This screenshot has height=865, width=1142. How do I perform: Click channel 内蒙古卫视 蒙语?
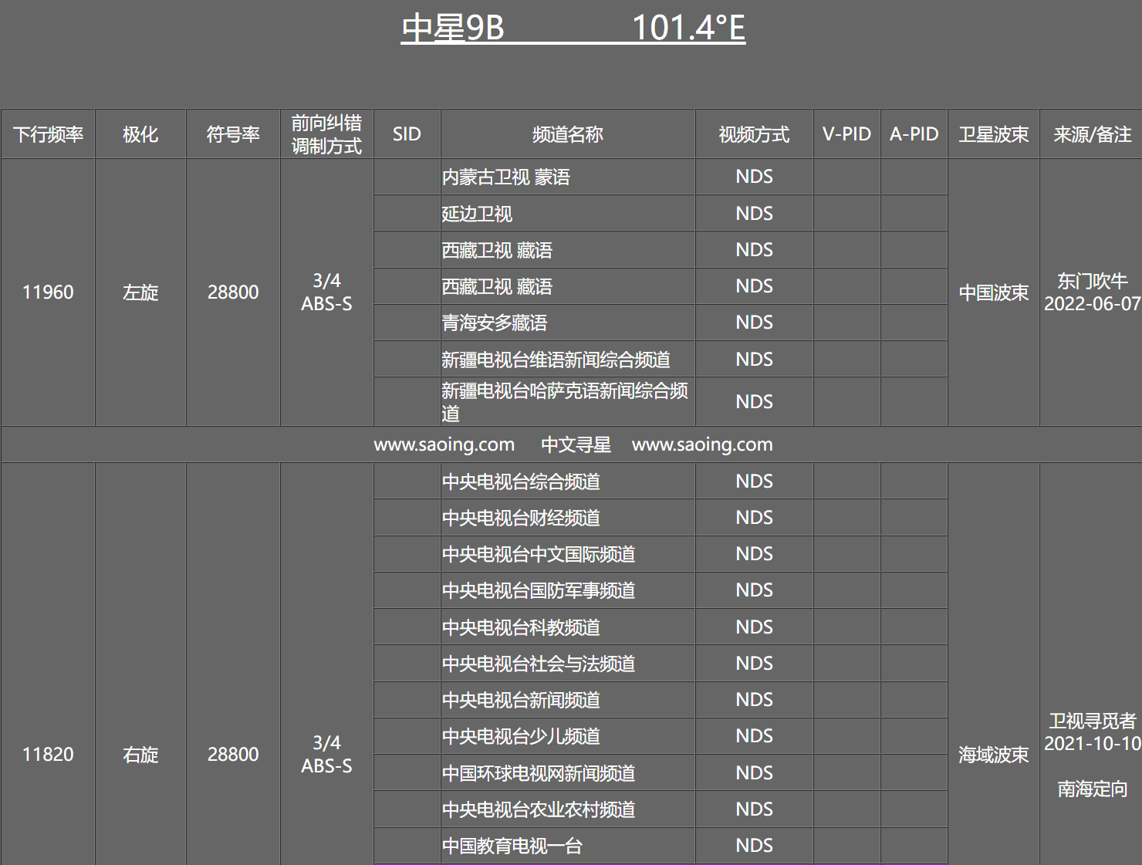click(506, 177)
